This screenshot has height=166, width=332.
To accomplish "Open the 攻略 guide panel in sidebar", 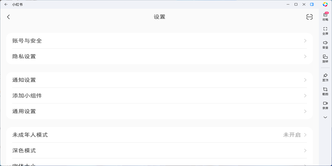I will coord(325,16).
